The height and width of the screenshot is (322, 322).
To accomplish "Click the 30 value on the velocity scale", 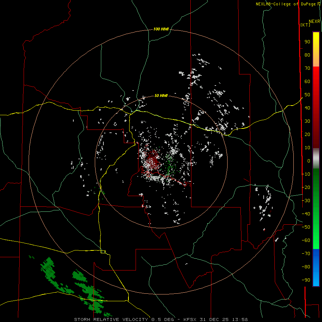I will coord(307,121).
